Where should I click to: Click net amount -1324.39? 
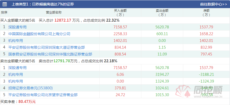[x=206, y=81]
